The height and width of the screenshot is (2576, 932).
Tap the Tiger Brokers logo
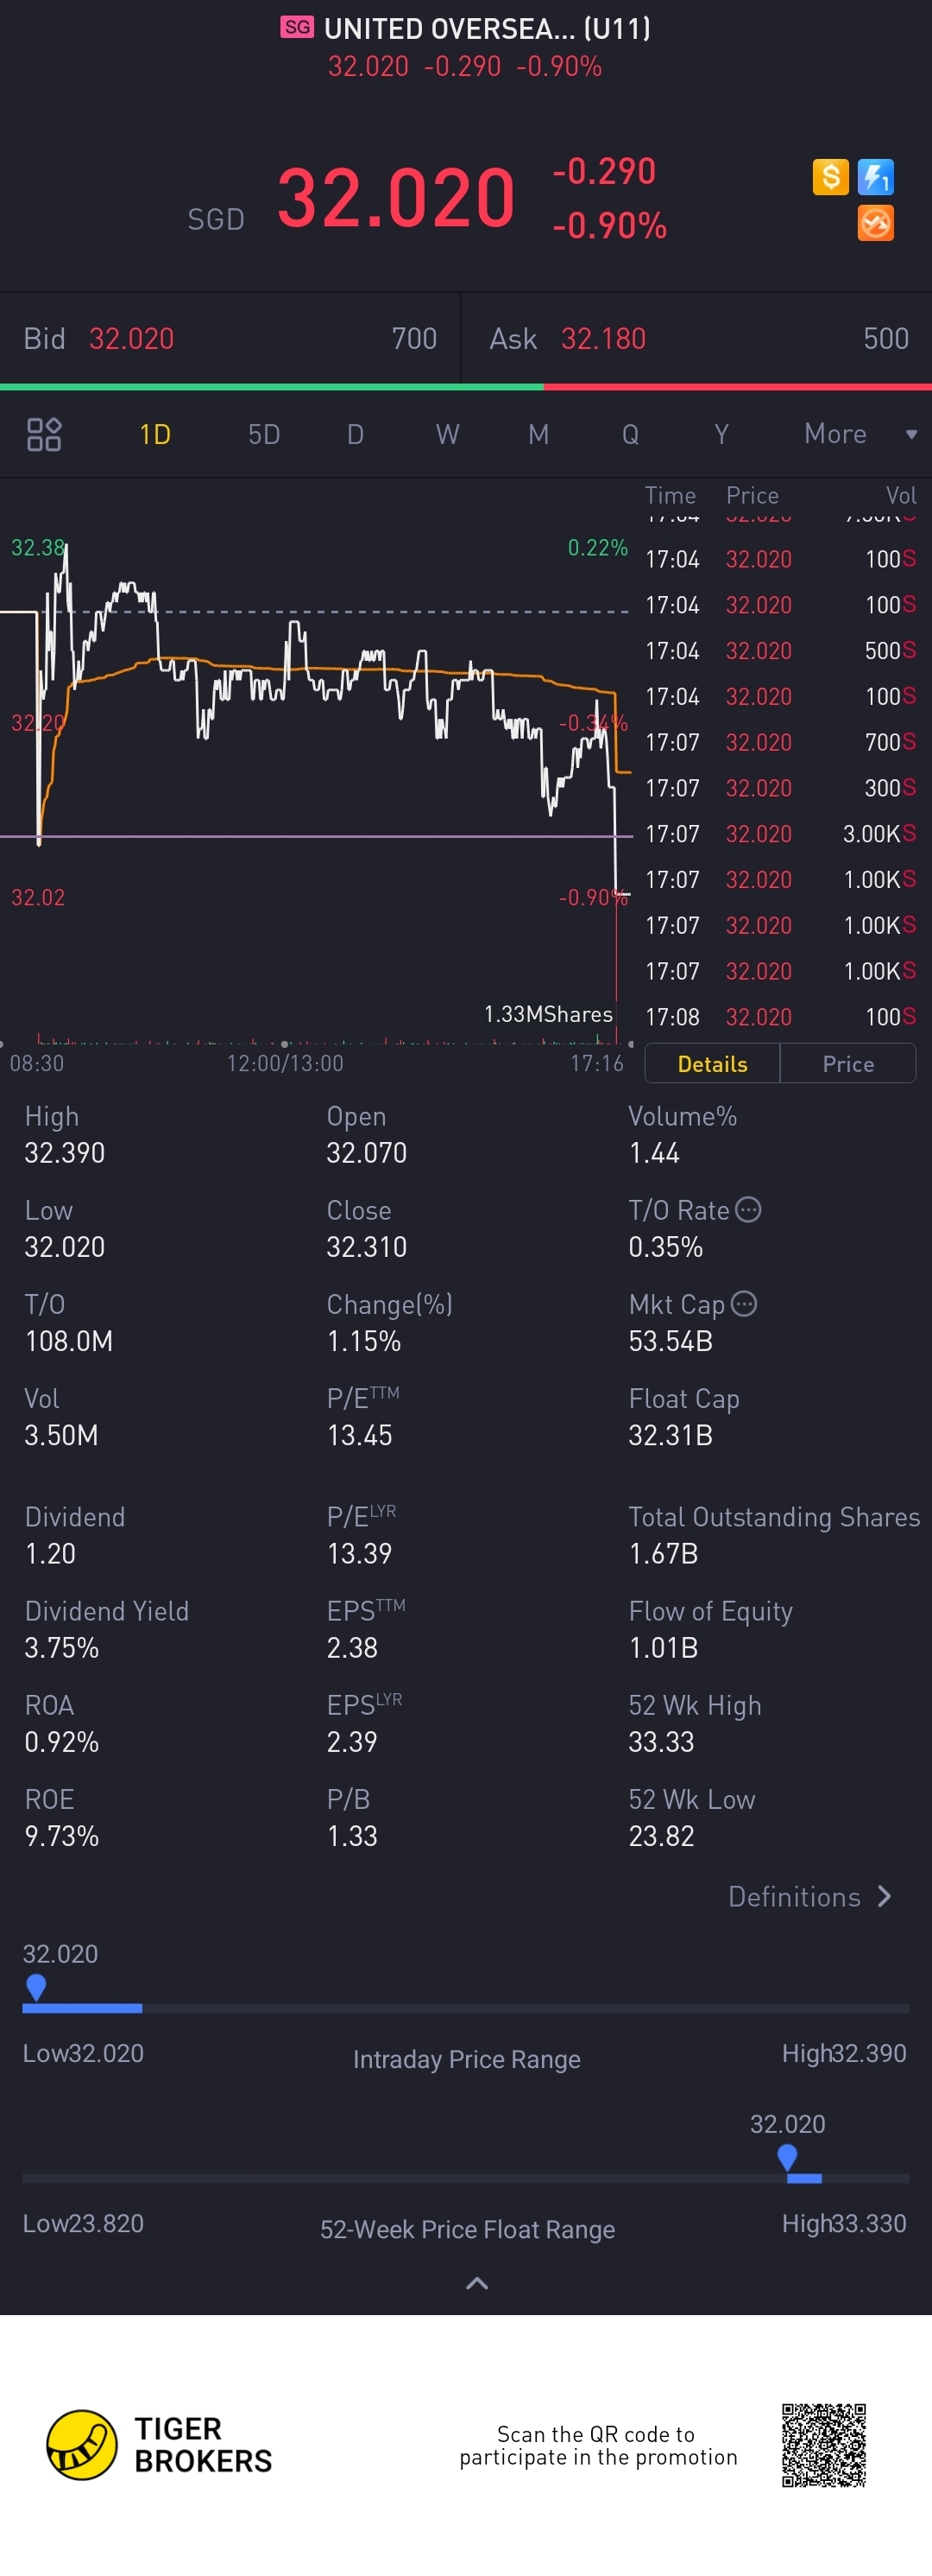[x=82, y=2444]
